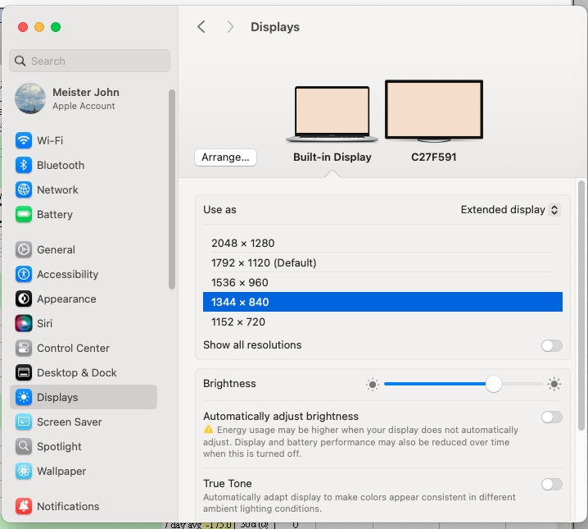Open Desktop & Dock settings
Image resolution: width=588 pixels, height=529 pixels.
76,372
